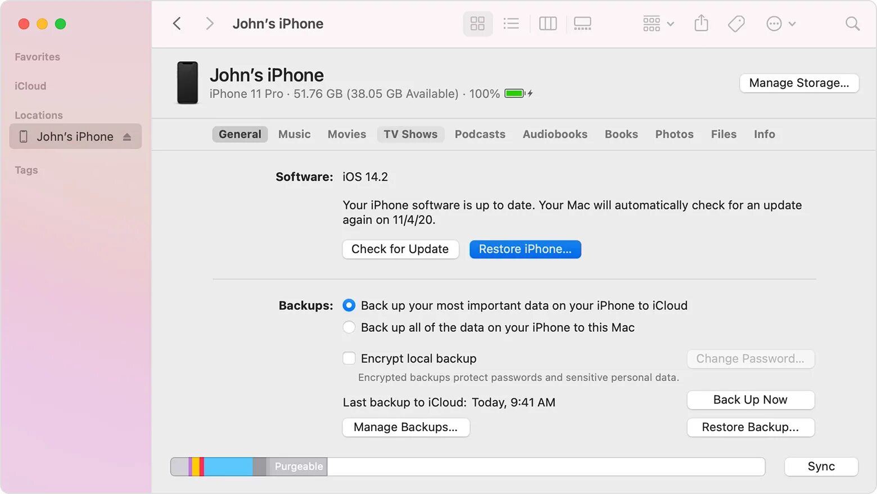Enable Encrypt local backup checkbox
Image resolution: width=877 pixels, height=494 pixels.
[x=349, y=358]
